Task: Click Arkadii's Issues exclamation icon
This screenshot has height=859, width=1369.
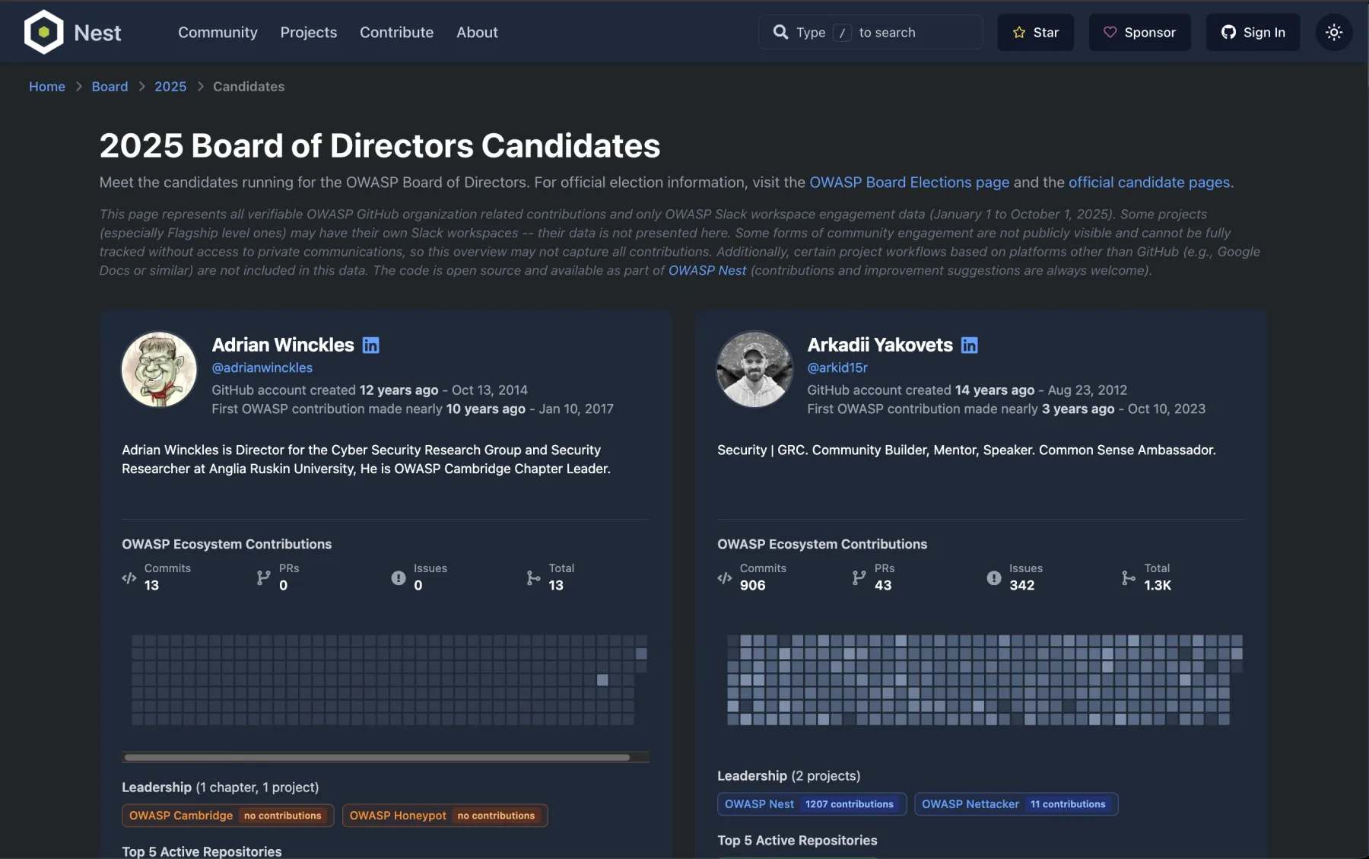Action: tap(994, 578)
